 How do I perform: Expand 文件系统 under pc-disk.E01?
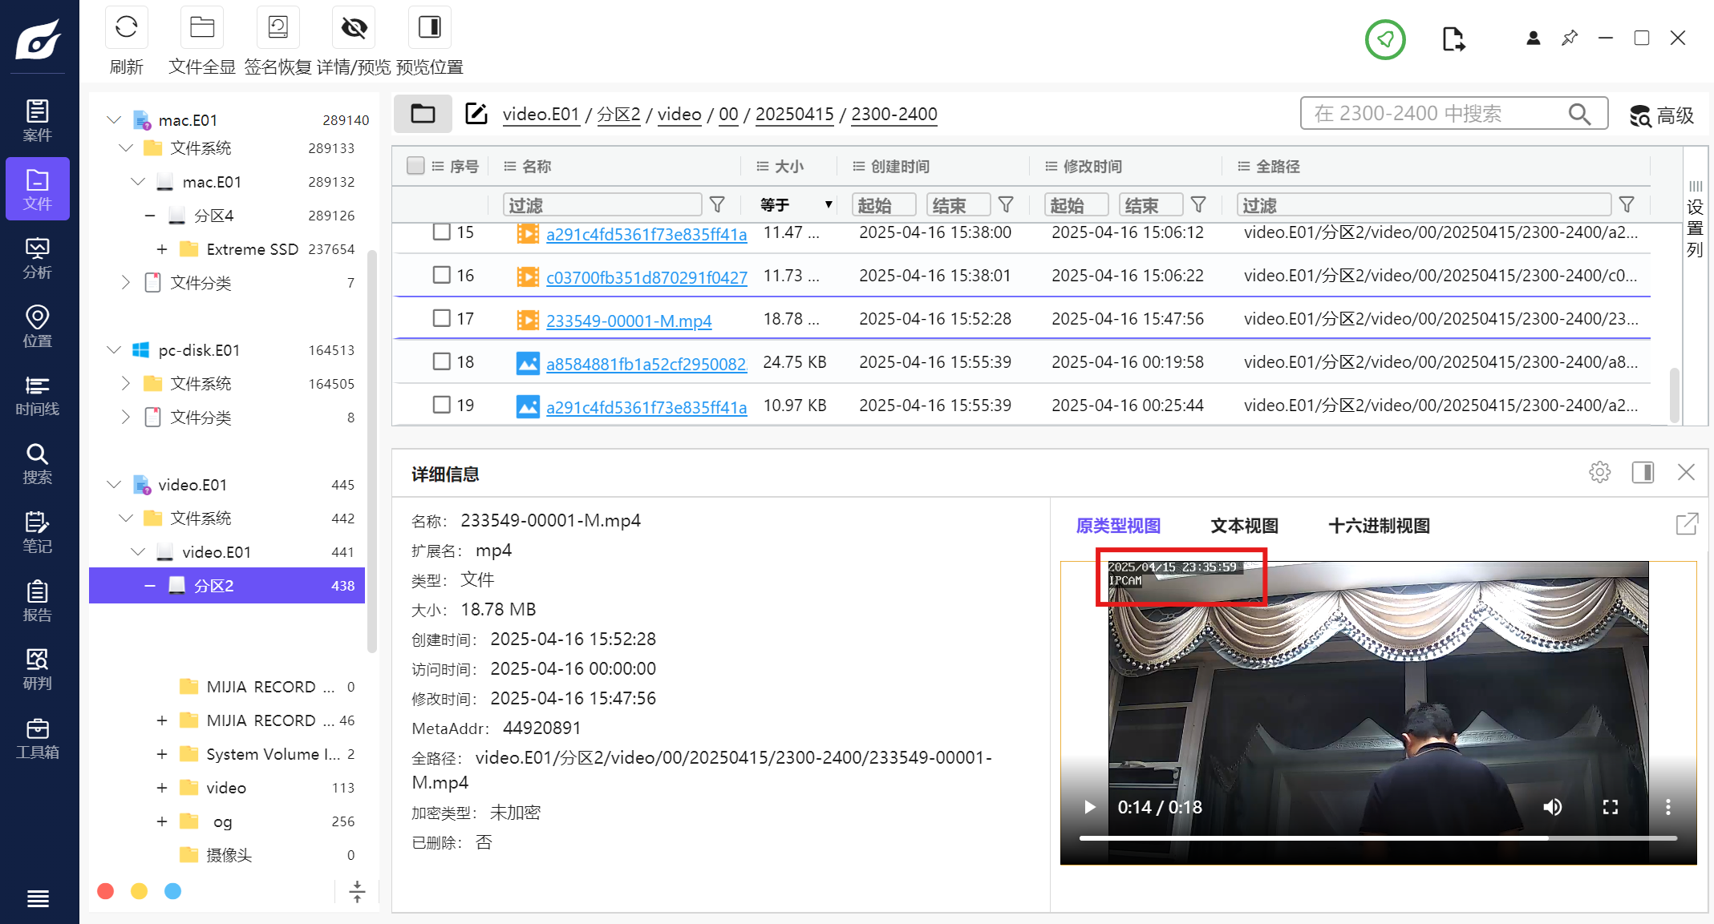126,383
